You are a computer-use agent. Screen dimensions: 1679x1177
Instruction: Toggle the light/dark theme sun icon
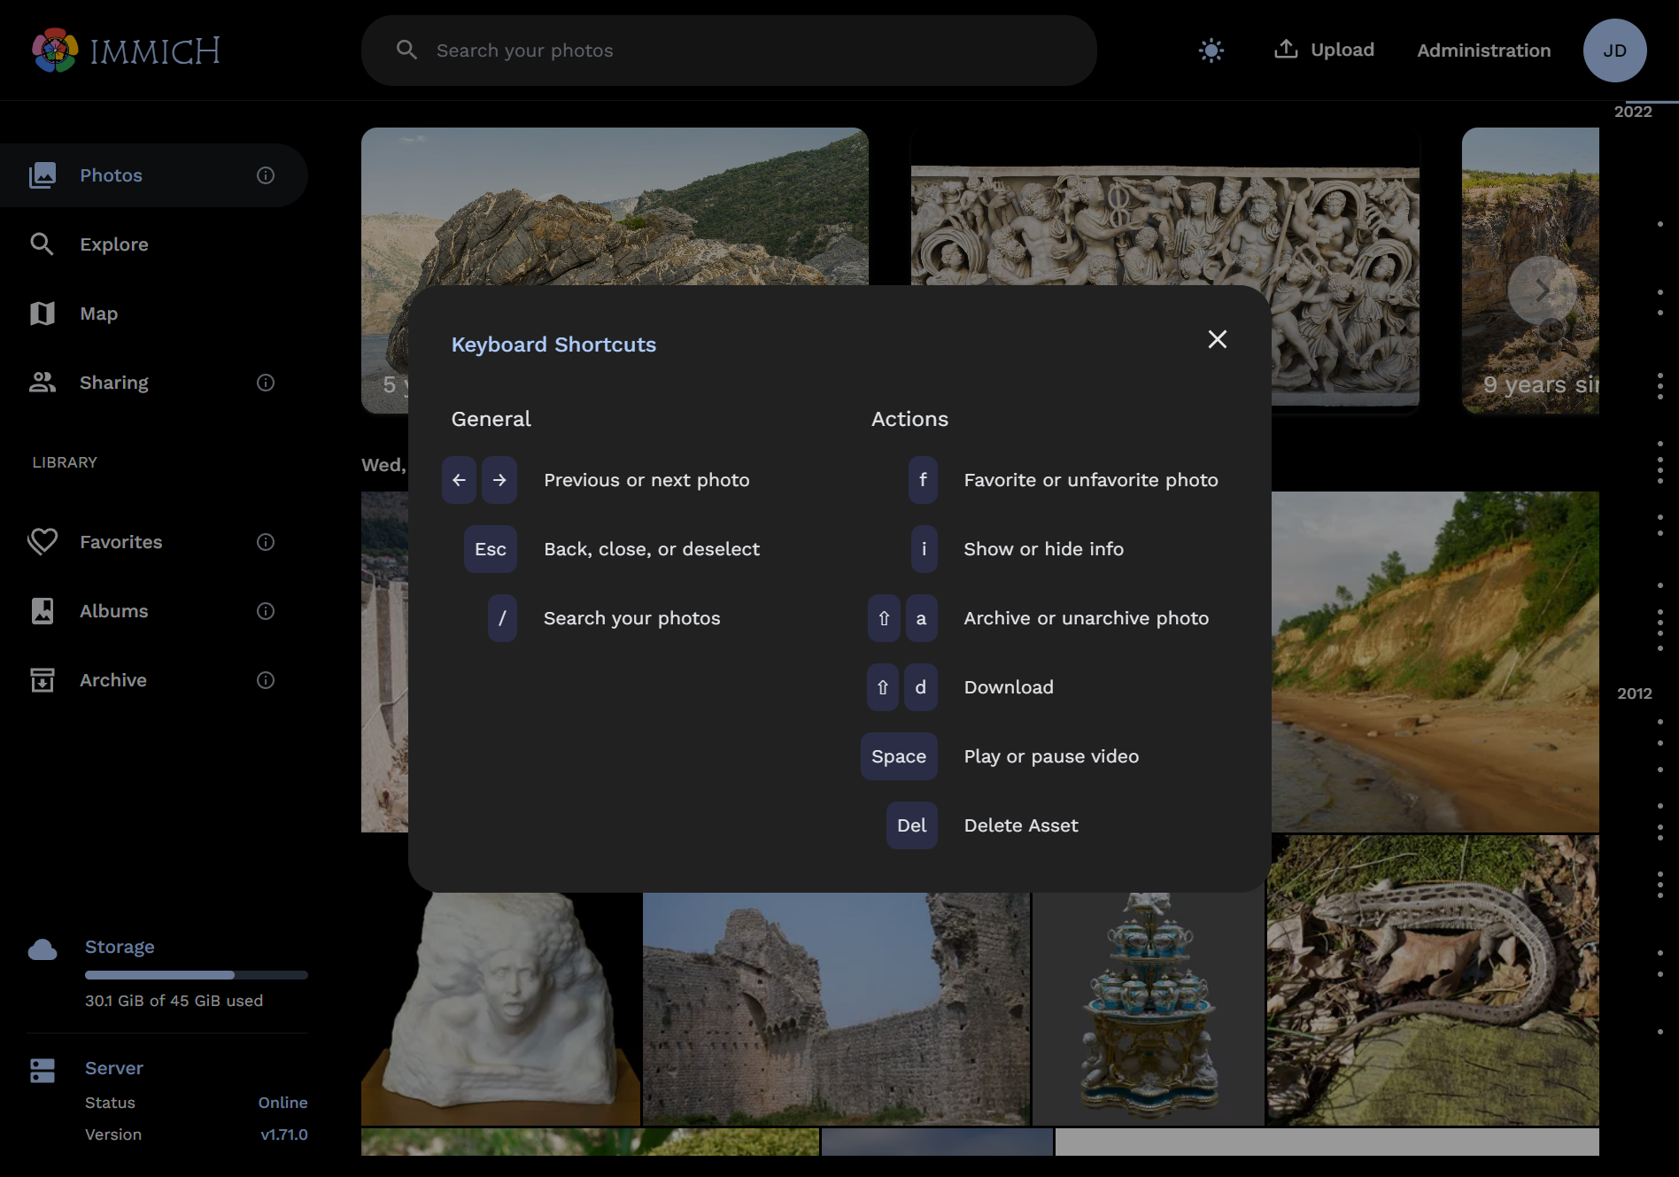pos(1211,50)
